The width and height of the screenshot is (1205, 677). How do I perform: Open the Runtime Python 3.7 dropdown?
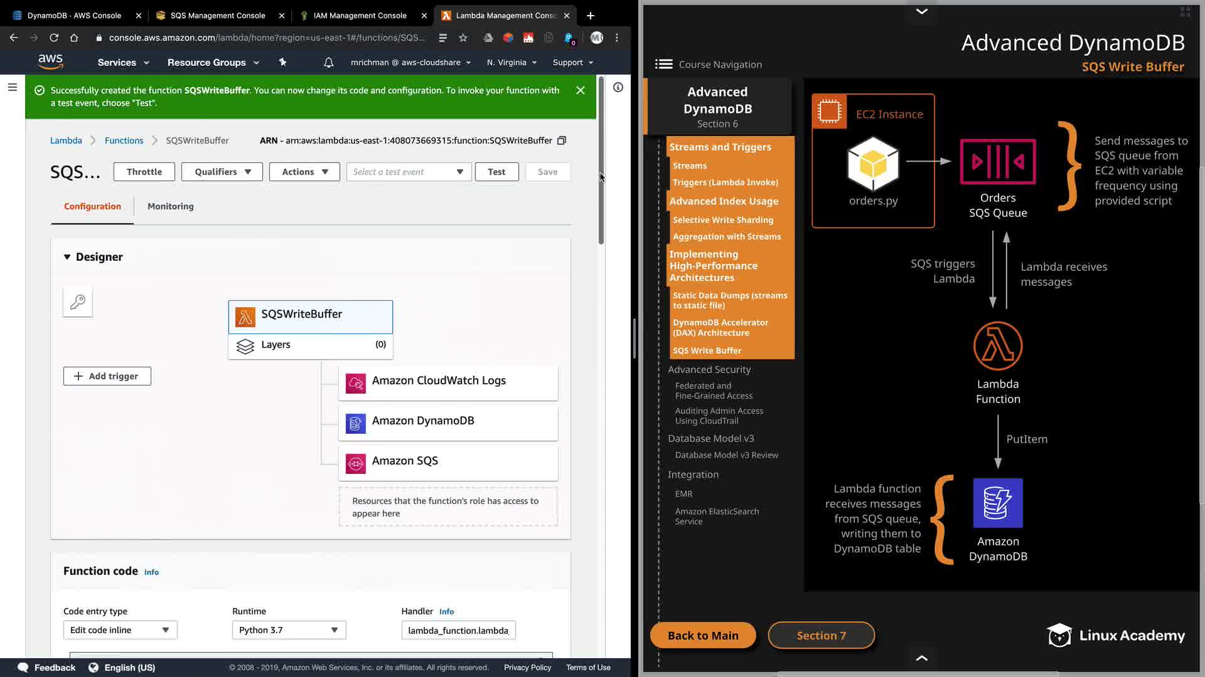tap(289, 630)
